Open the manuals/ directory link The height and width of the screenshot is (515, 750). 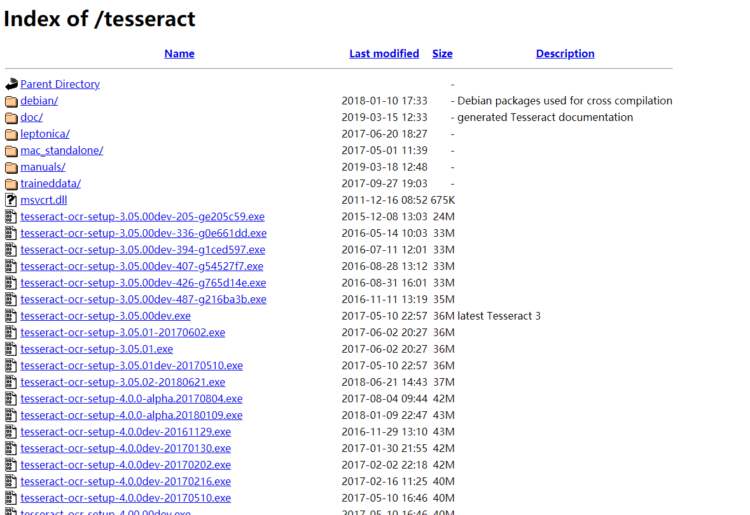43,167
